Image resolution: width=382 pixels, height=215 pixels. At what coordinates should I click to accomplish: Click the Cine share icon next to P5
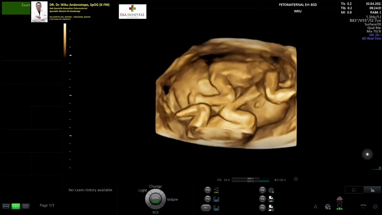216,190
